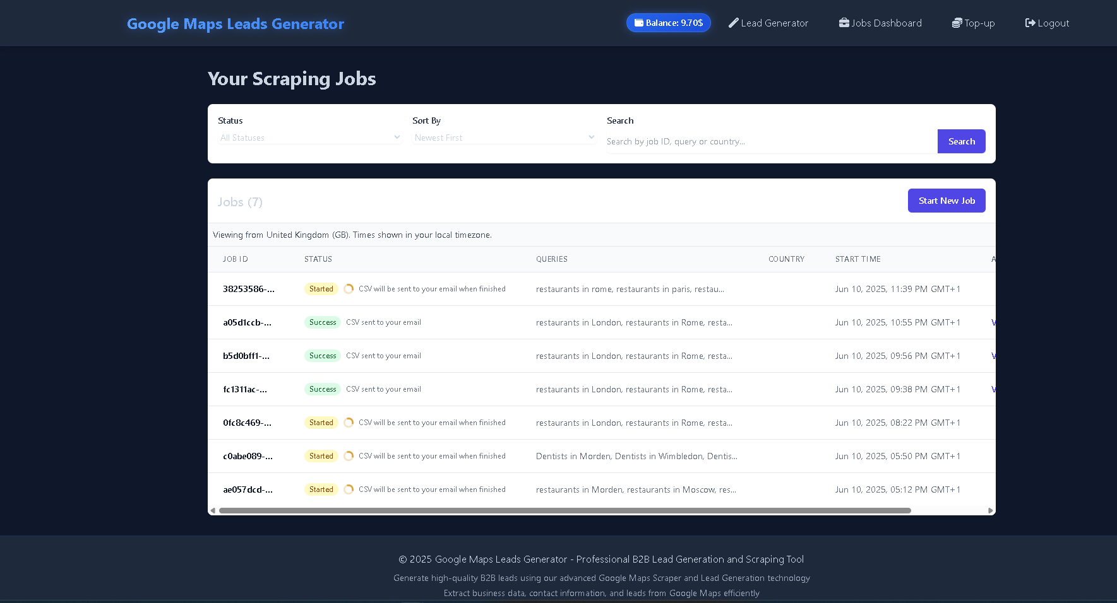Click the spinner icon beside the Dentists job status
Image resolution: width=1117 pixels, height=603 pixels.
click(x=349, y=455)
